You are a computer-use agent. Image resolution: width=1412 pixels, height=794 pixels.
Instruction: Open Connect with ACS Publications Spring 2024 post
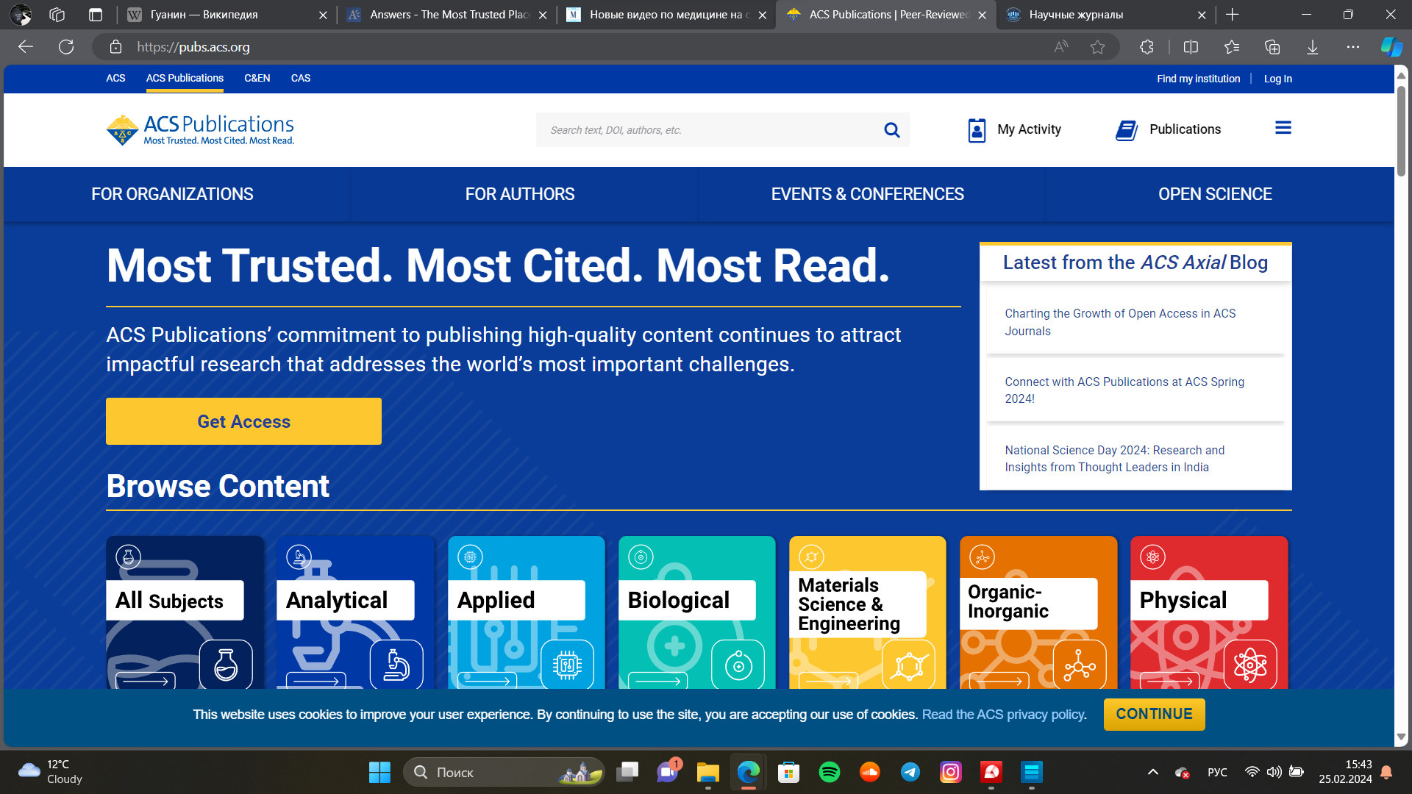[x=1124, y=390]
